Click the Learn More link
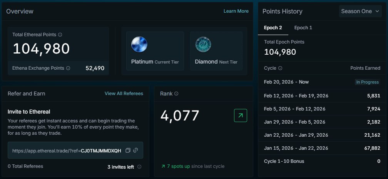Image resolution: width=388 pixels, height=179 pixels. [x=236, y=11]
